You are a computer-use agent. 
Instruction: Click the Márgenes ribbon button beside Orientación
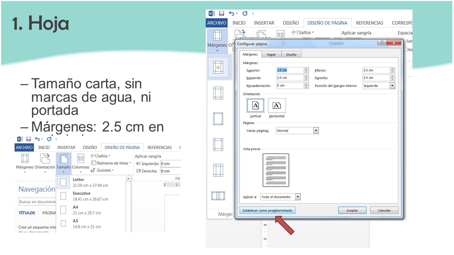pyautogui.click(x=25, y=163)
